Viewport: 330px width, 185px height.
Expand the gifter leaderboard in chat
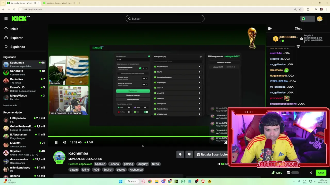(x=298, y=47)
